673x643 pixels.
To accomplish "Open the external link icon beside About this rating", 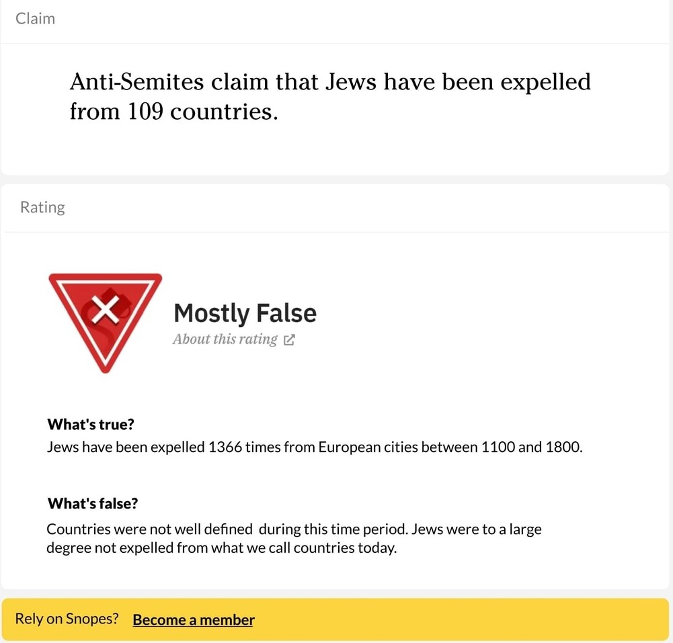I will pos(289,340).
